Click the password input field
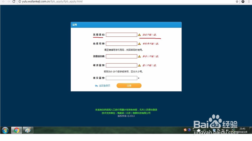252x141 pixels. pyautogui.click(x=121, y=65)
